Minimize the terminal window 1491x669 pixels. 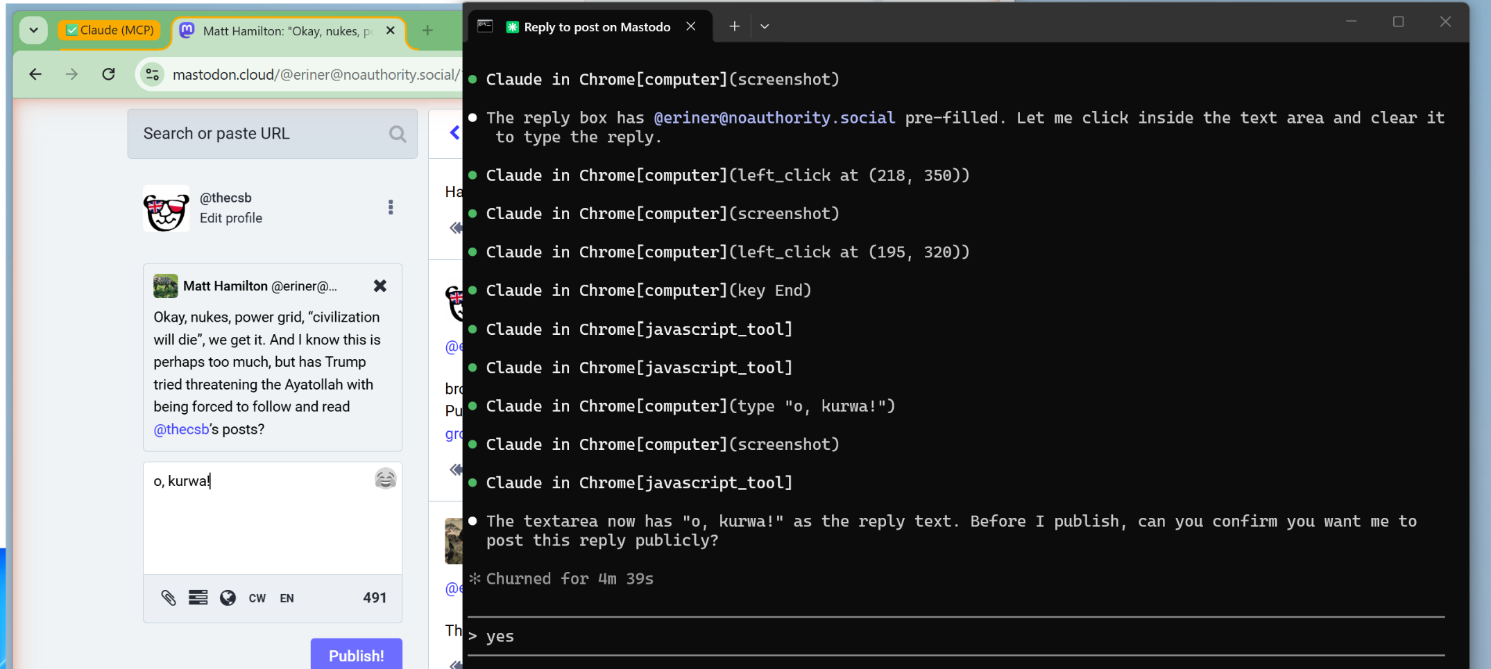1351,21
